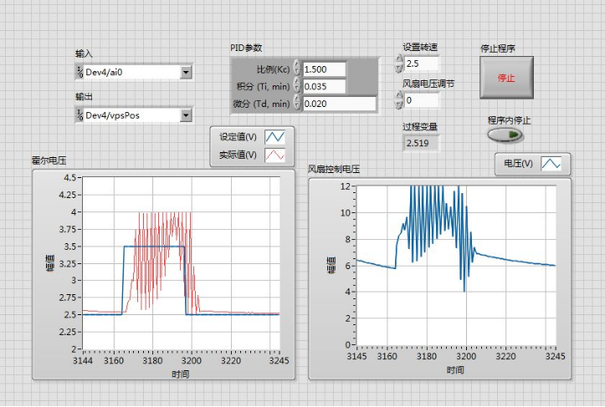This screenshot has height=407, width=605.
Task: Click the 设置转速 input showing 2.5
Action: 420,64
